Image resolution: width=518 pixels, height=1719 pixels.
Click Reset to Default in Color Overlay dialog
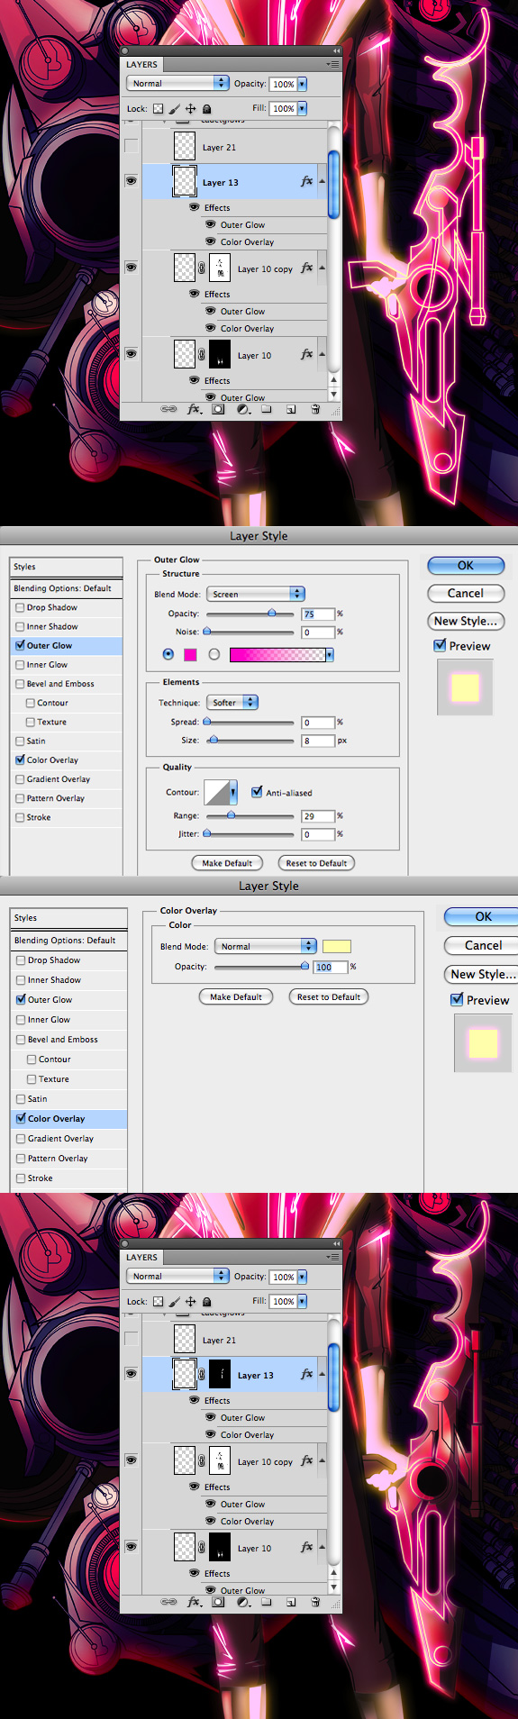tap(329, 996)
